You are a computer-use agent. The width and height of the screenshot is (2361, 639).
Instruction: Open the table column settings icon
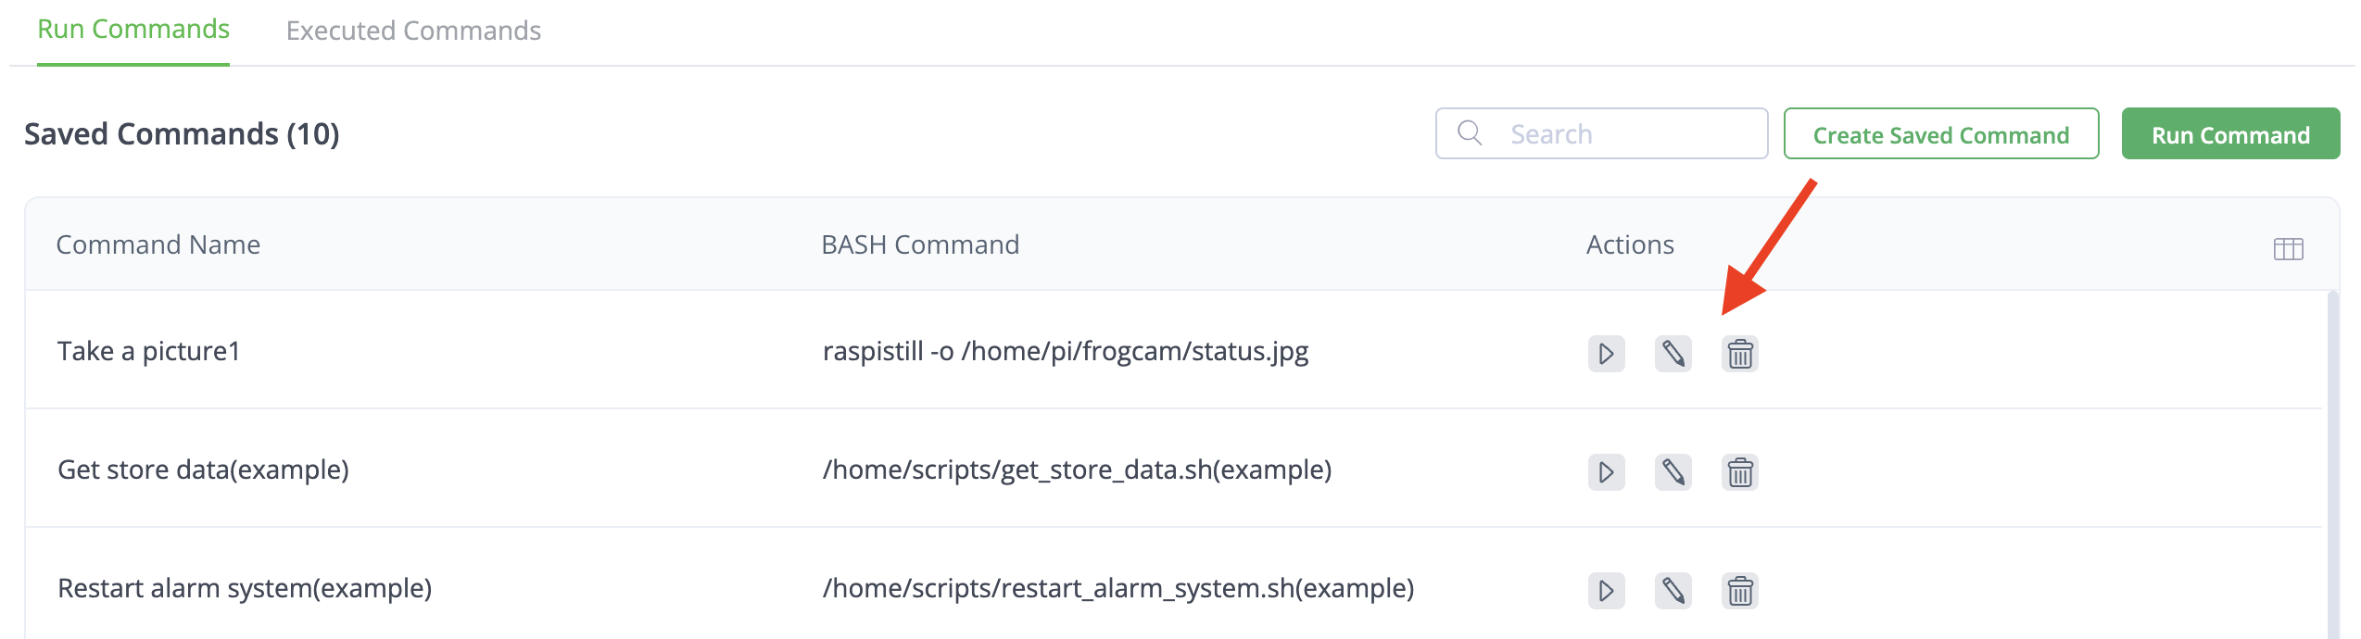tap(2288, 248)
